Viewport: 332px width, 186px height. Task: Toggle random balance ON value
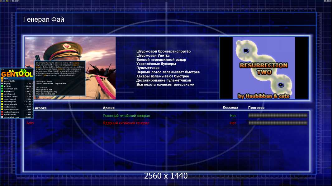click(30, 112)
